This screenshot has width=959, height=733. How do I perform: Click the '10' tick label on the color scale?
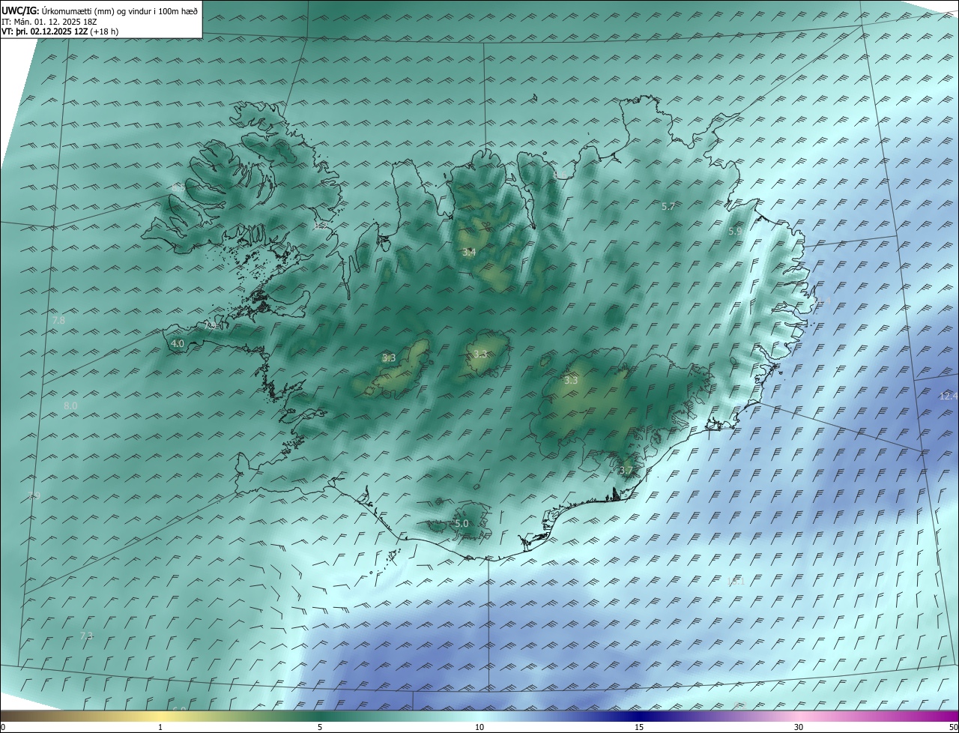[479, 727]
